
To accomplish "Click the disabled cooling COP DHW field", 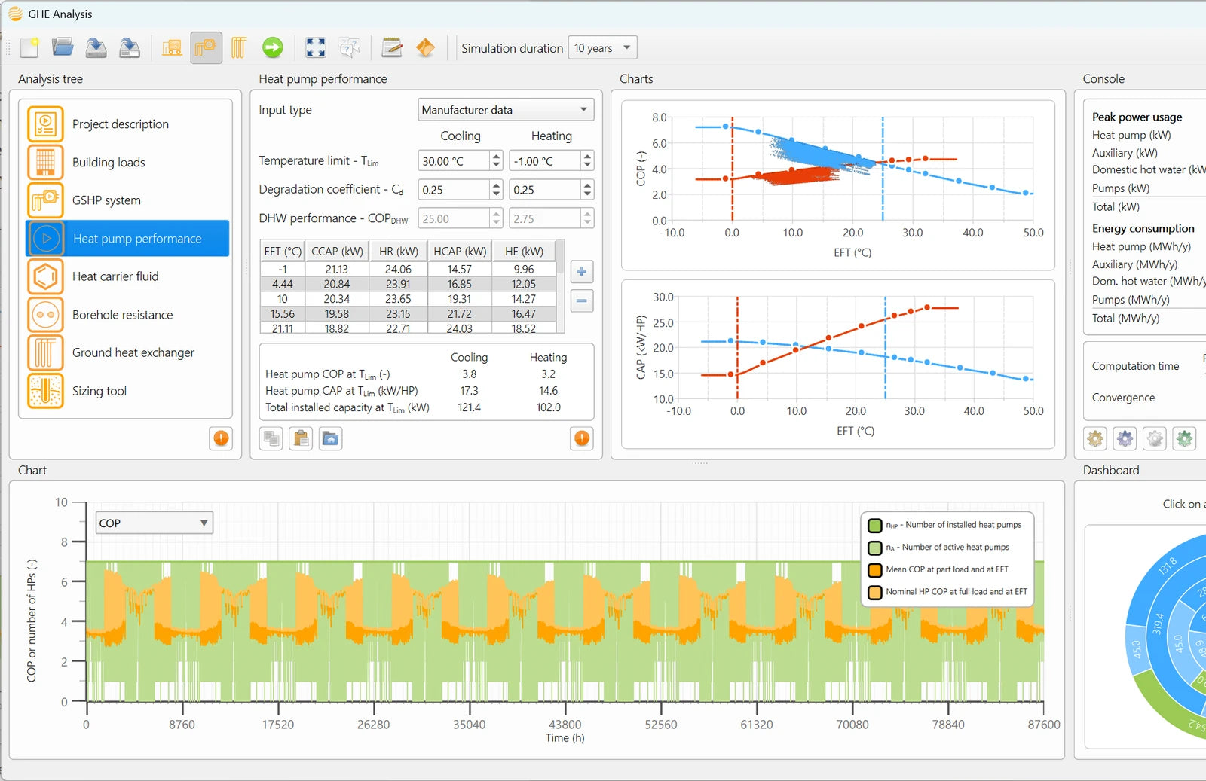I will coord(455,219).
